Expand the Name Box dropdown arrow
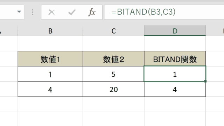 click(19, 12)
